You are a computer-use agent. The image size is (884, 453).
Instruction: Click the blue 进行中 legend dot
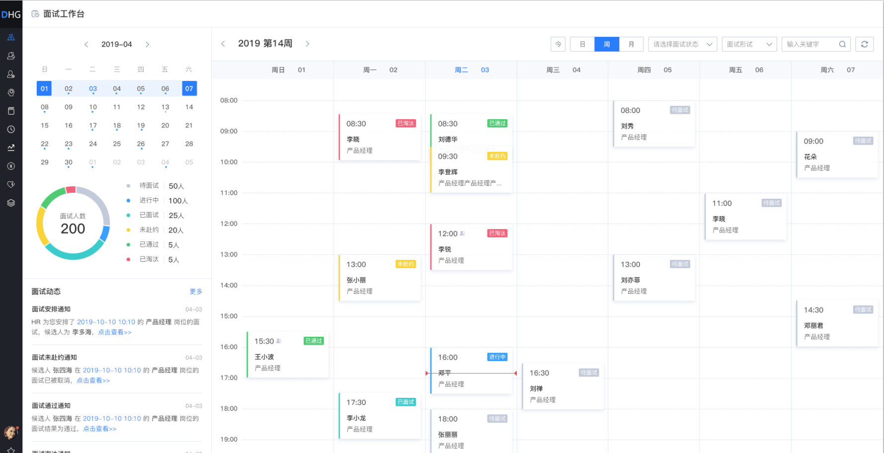(x=128, y=201)
